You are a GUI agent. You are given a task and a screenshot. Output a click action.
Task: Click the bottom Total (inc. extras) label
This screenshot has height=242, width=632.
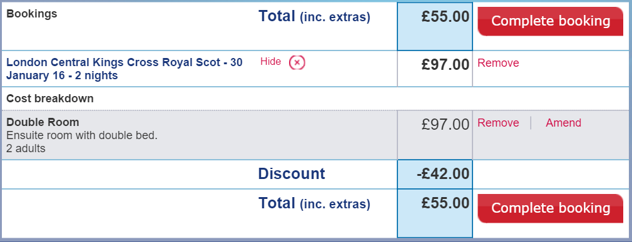314,203
